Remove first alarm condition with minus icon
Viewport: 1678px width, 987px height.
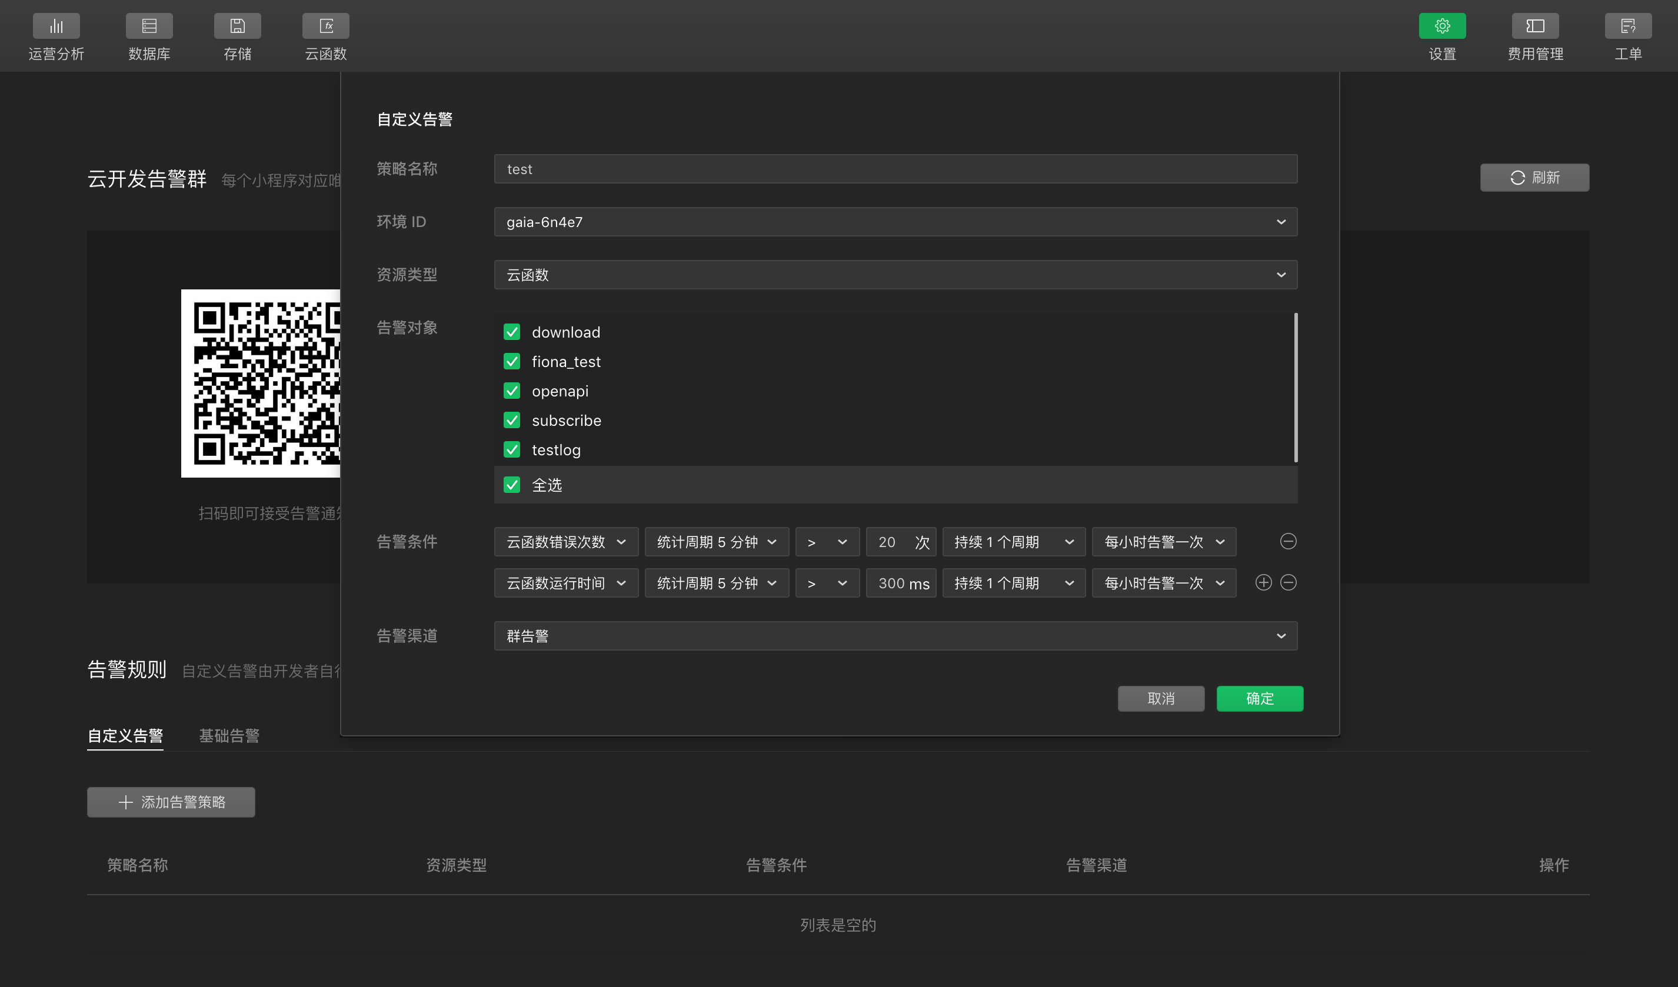click(1288, 542)
